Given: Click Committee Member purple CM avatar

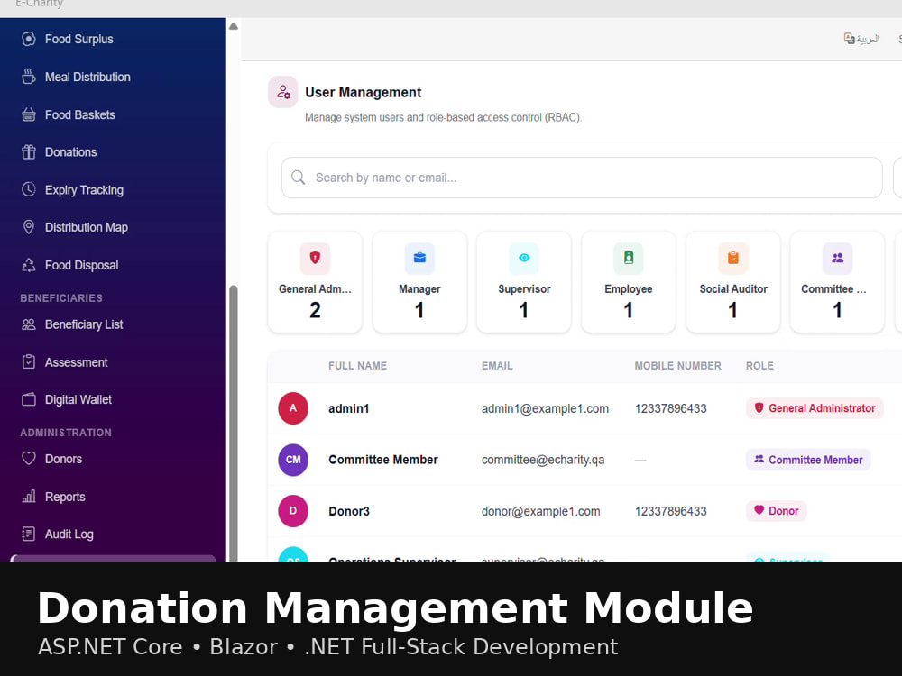Looking at the screenshot, I should (293, 460).
